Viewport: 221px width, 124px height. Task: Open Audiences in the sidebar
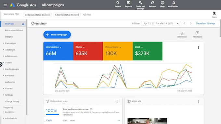[10, 82]
